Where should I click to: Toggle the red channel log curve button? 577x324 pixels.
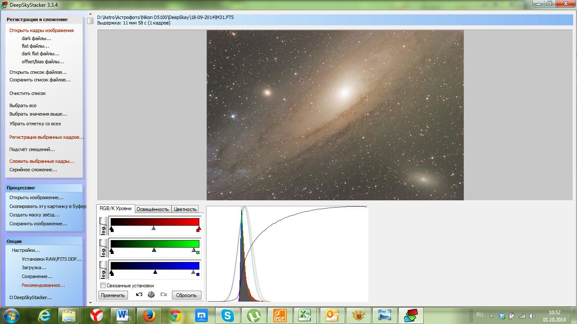coord(103,226)
